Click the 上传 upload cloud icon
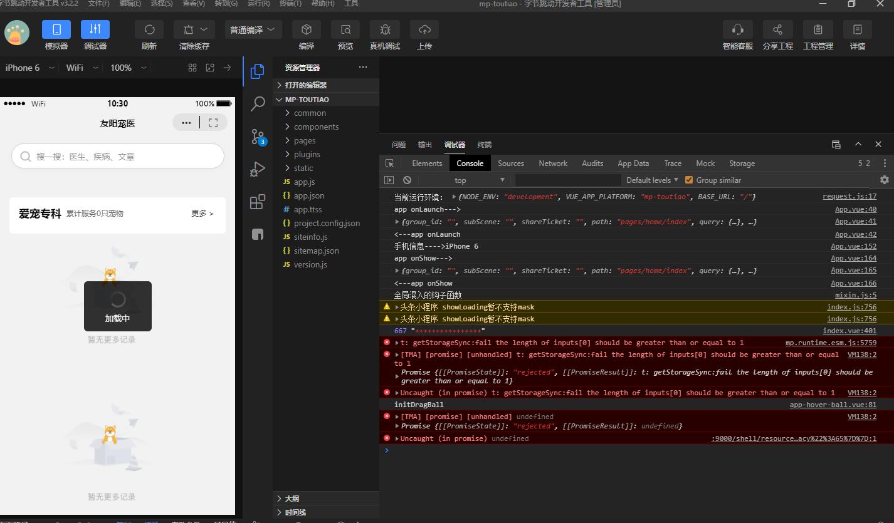The height and width of the screenshot is (523, 894). [x=424, y=29]
